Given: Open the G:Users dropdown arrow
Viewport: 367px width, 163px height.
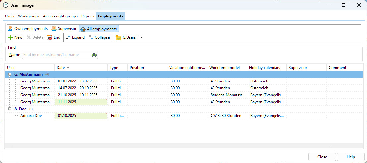Looking at the screenshot, I should (141, 37).
